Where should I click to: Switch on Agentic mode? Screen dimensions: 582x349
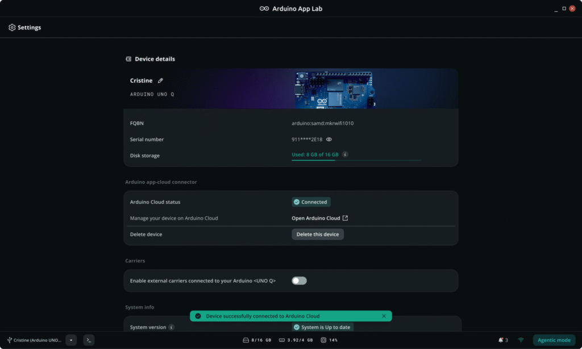click(x=554, y=340)
